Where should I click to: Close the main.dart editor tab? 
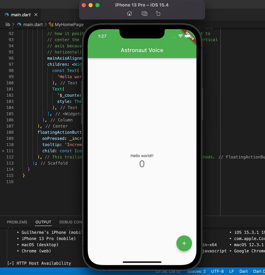coord(36,15)
